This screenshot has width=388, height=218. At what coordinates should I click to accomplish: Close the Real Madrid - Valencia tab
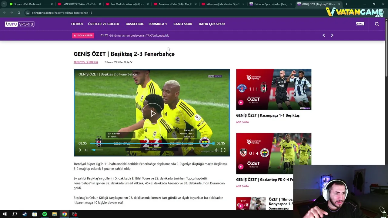point(148,4)
